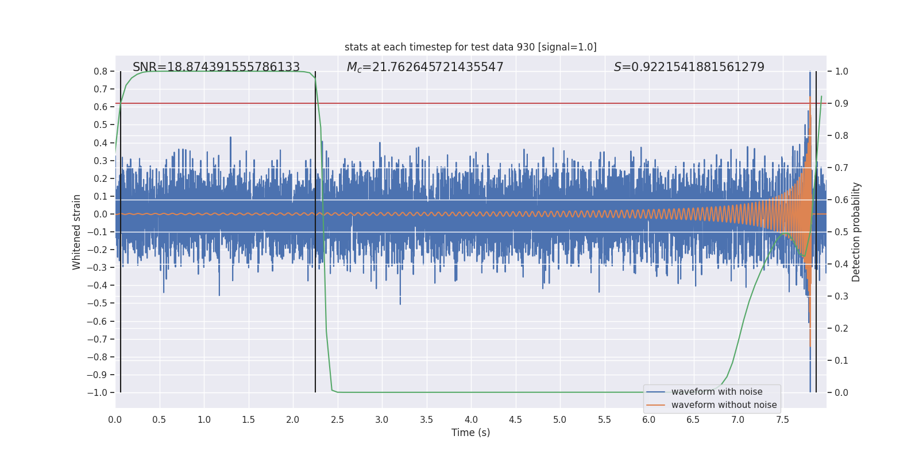This screenshot has height=459, width=919.
Task: Click Whitened strain tick label 0.6
Action: pyautogui.click(x=101, y=107)
